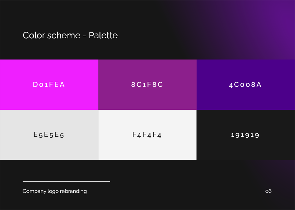Choose the off-white F4F4F4 swatch

[147, 135]
